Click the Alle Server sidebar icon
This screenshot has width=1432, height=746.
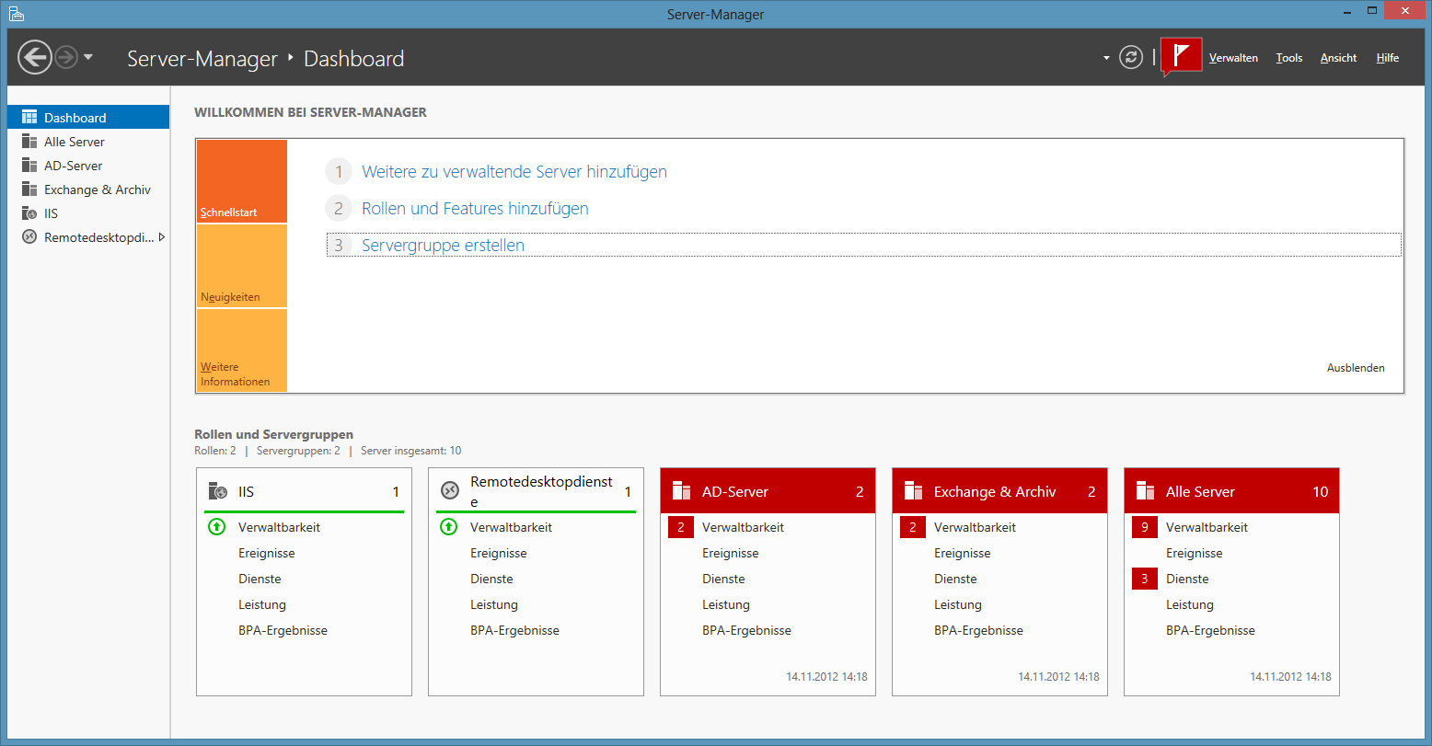coord(29,142)
